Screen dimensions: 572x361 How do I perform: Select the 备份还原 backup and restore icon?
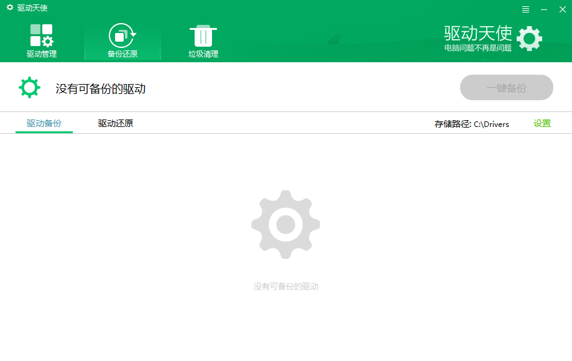tap(122, 36)
